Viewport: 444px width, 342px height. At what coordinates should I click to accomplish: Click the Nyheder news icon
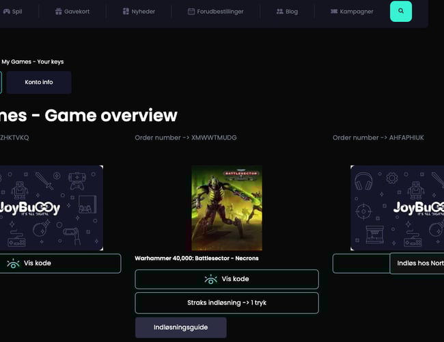point(126,12)
